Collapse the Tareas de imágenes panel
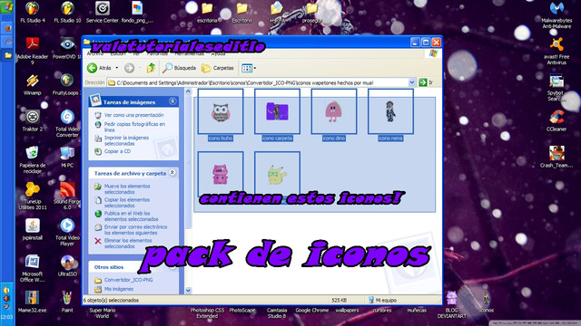This screenshot has height=326, width=581. (x=172, y=101)
